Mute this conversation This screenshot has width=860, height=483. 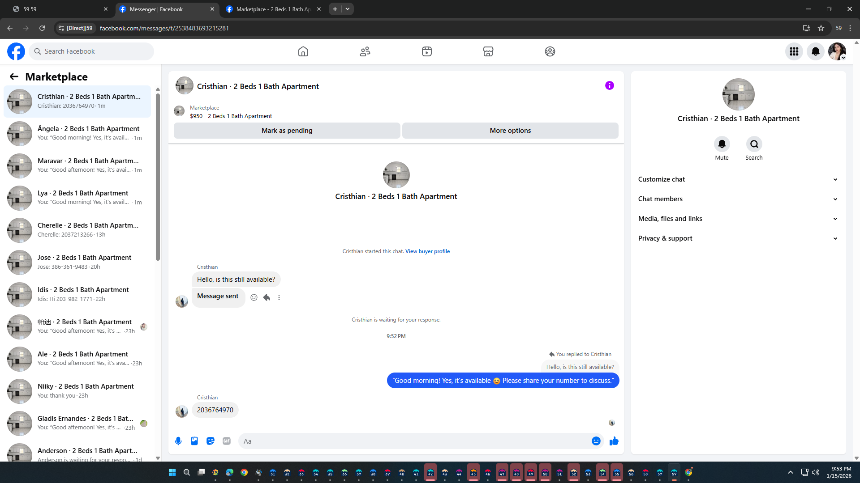tap(722, 144)
